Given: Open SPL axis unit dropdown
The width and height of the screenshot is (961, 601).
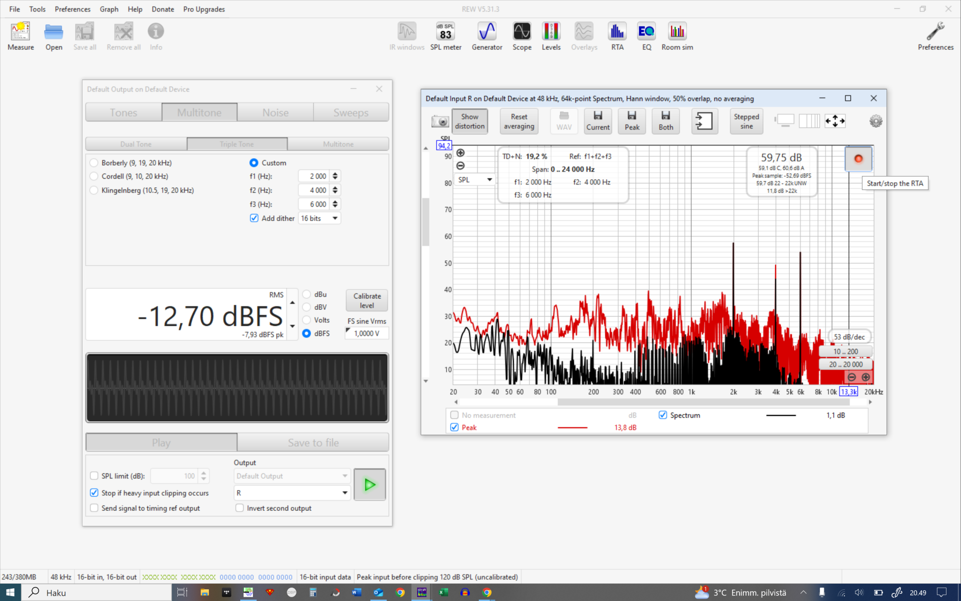Looking at the screenshot, I should tap(474, 180).
